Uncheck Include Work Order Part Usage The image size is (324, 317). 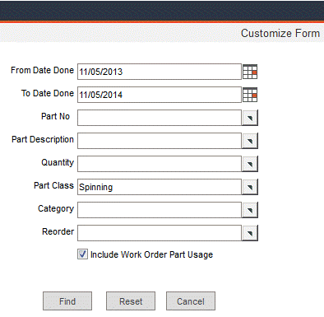coord(82,254)
